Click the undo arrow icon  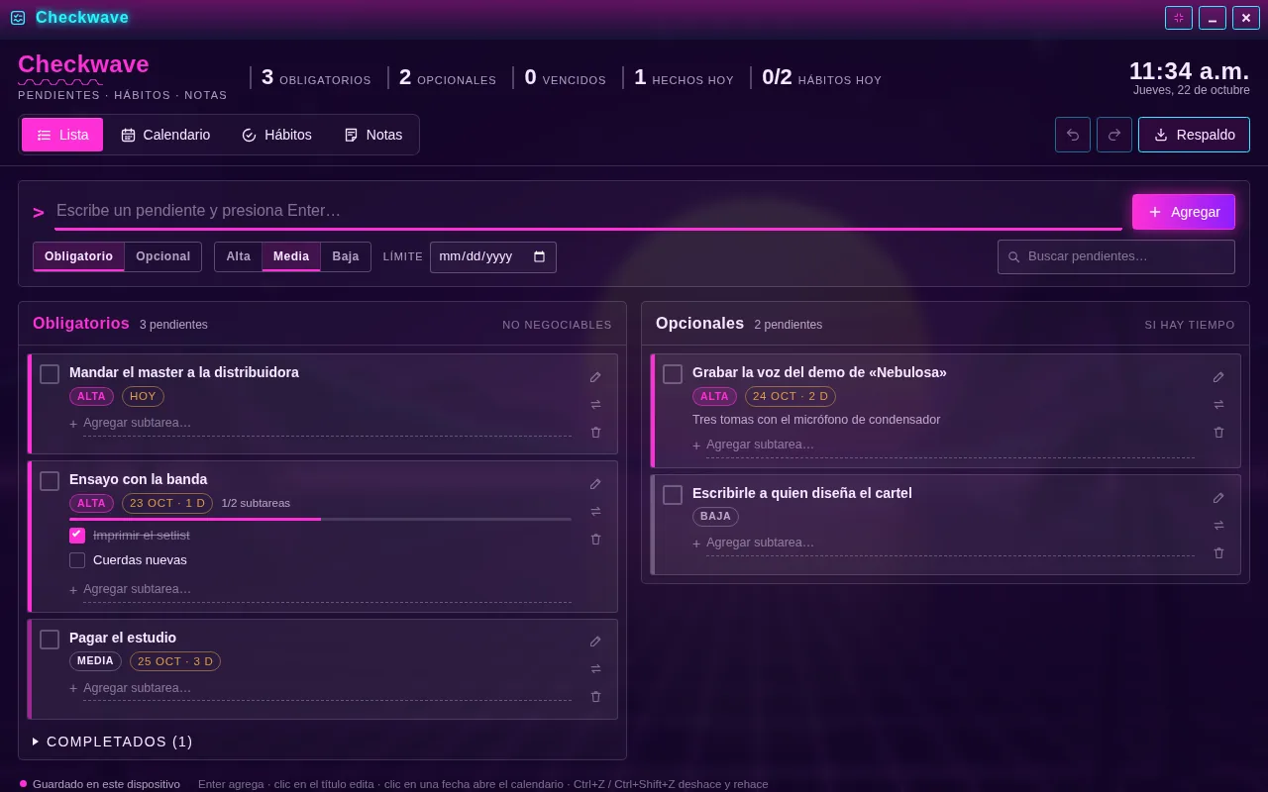coord(1073,135)
